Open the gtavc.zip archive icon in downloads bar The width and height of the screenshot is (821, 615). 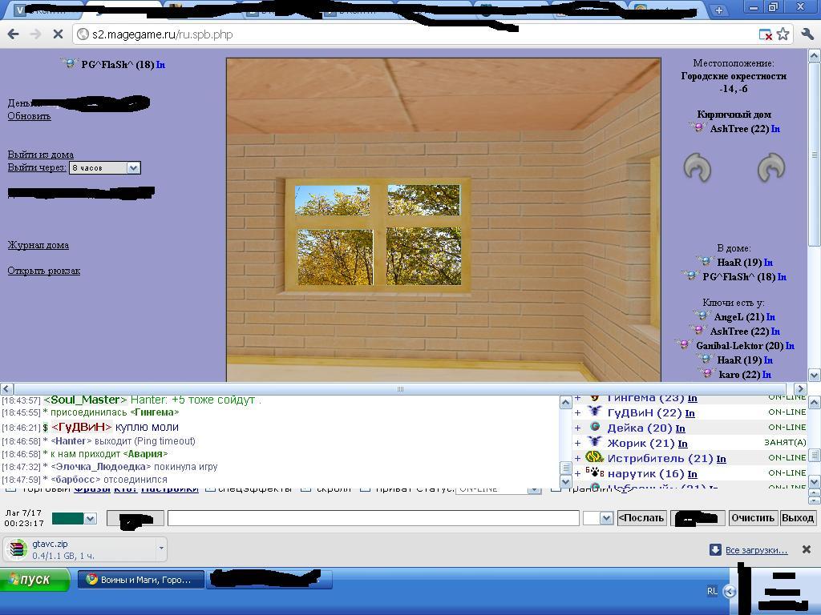coord(18,549)
